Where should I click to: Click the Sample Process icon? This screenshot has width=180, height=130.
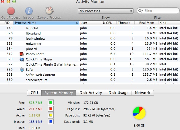49,11
